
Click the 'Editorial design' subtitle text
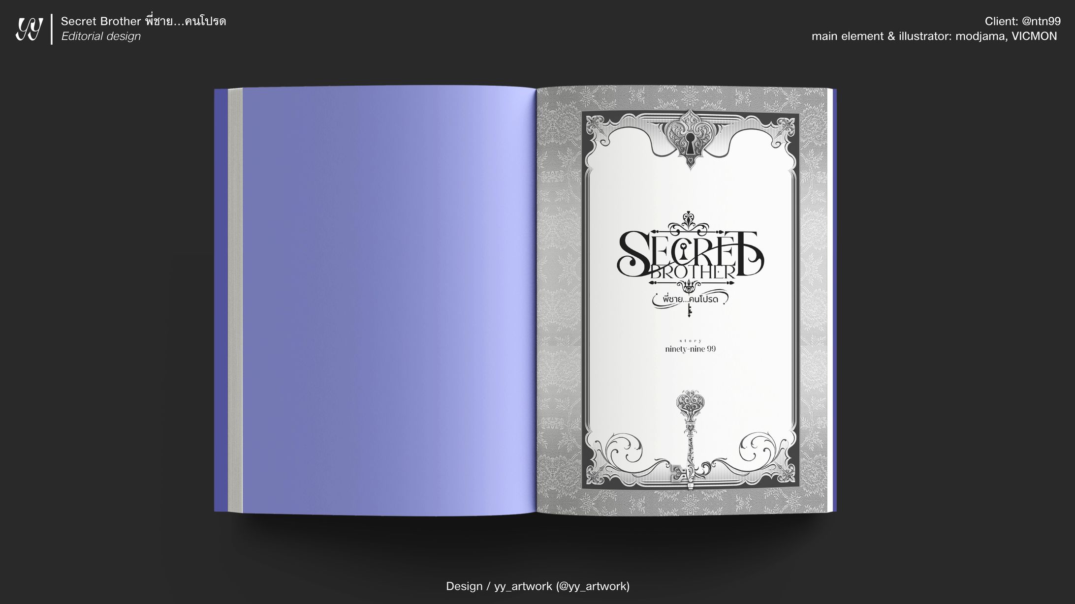101,36
